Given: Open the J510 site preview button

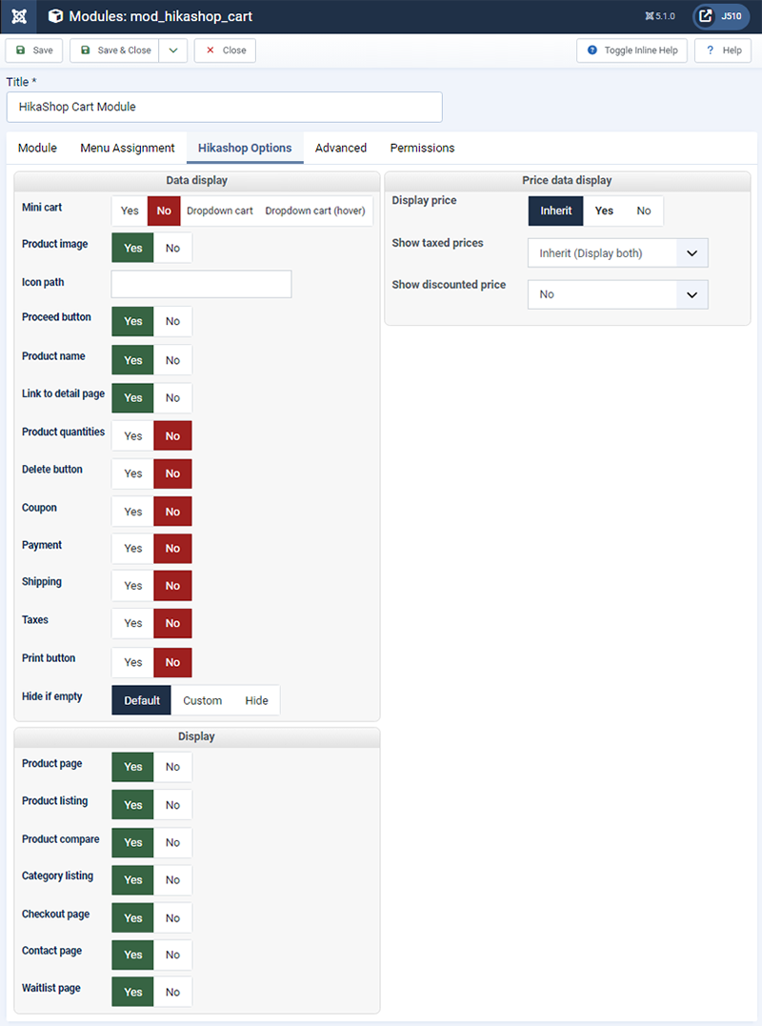Looking at the screenshot, I should (x=721, y=16).
